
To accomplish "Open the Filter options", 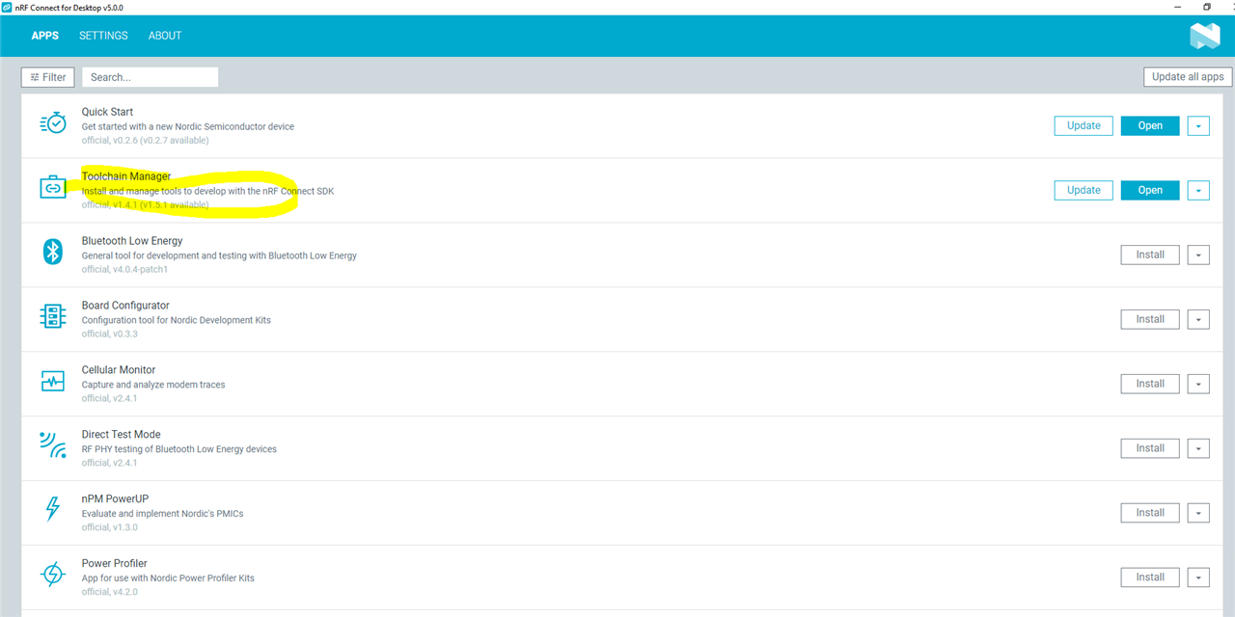I will click(x=48, y=77).
